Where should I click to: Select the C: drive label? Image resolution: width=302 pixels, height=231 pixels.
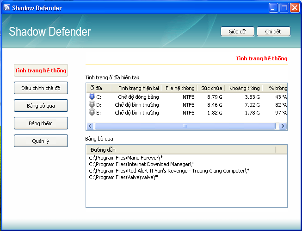pyautogui.click(x=99, y=97)
